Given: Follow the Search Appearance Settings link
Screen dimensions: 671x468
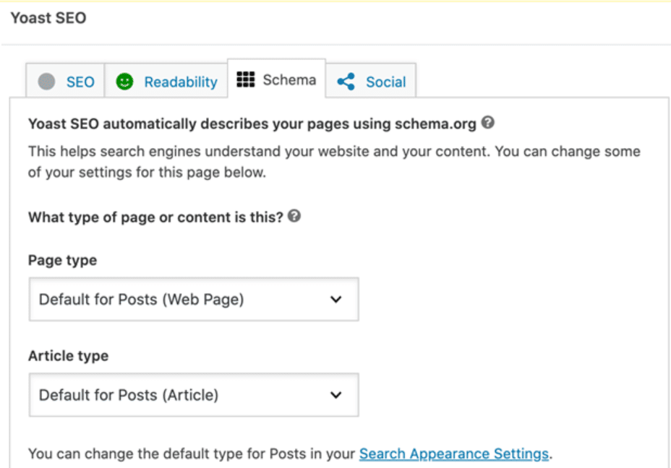Looking at the screenshot, I should (x=454, y=454).
